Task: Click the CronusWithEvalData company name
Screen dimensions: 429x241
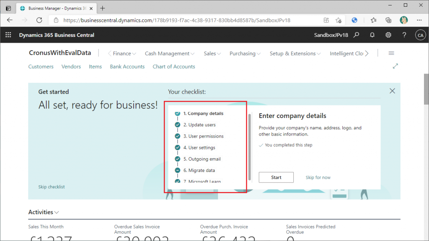Action: (60, 53)
